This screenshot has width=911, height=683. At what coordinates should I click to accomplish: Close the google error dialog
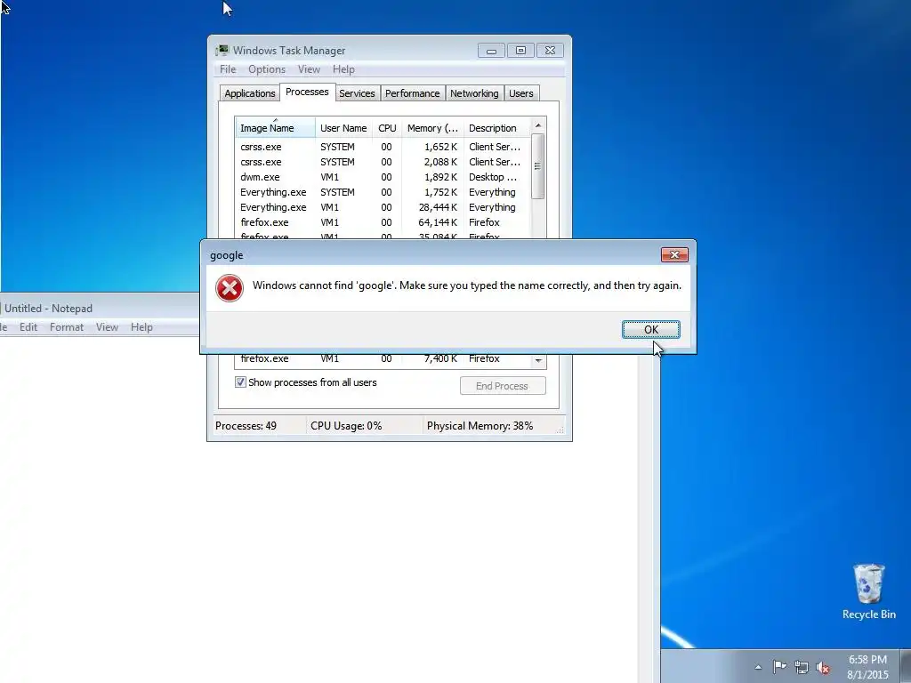click(674, 254)
